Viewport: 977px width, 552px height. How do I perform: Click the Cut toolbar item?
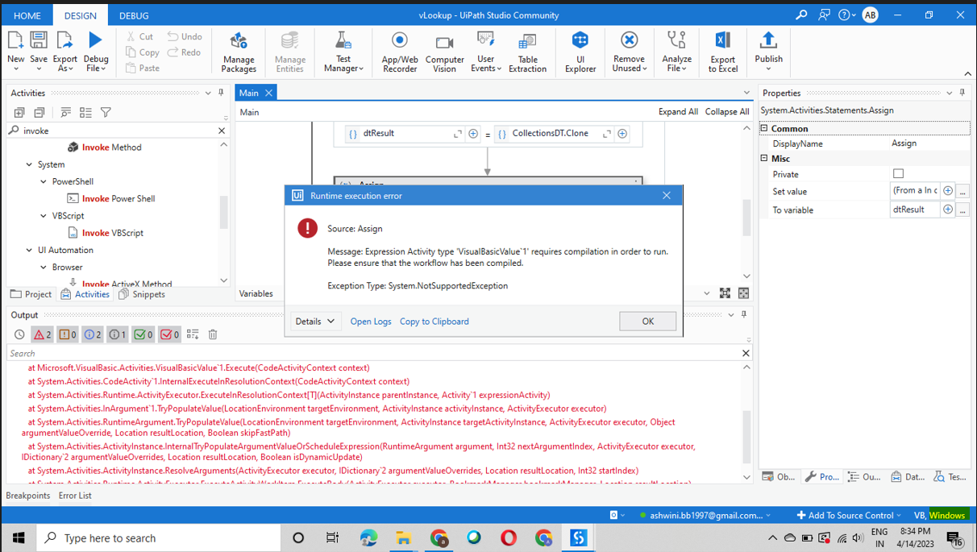point(139,36)
